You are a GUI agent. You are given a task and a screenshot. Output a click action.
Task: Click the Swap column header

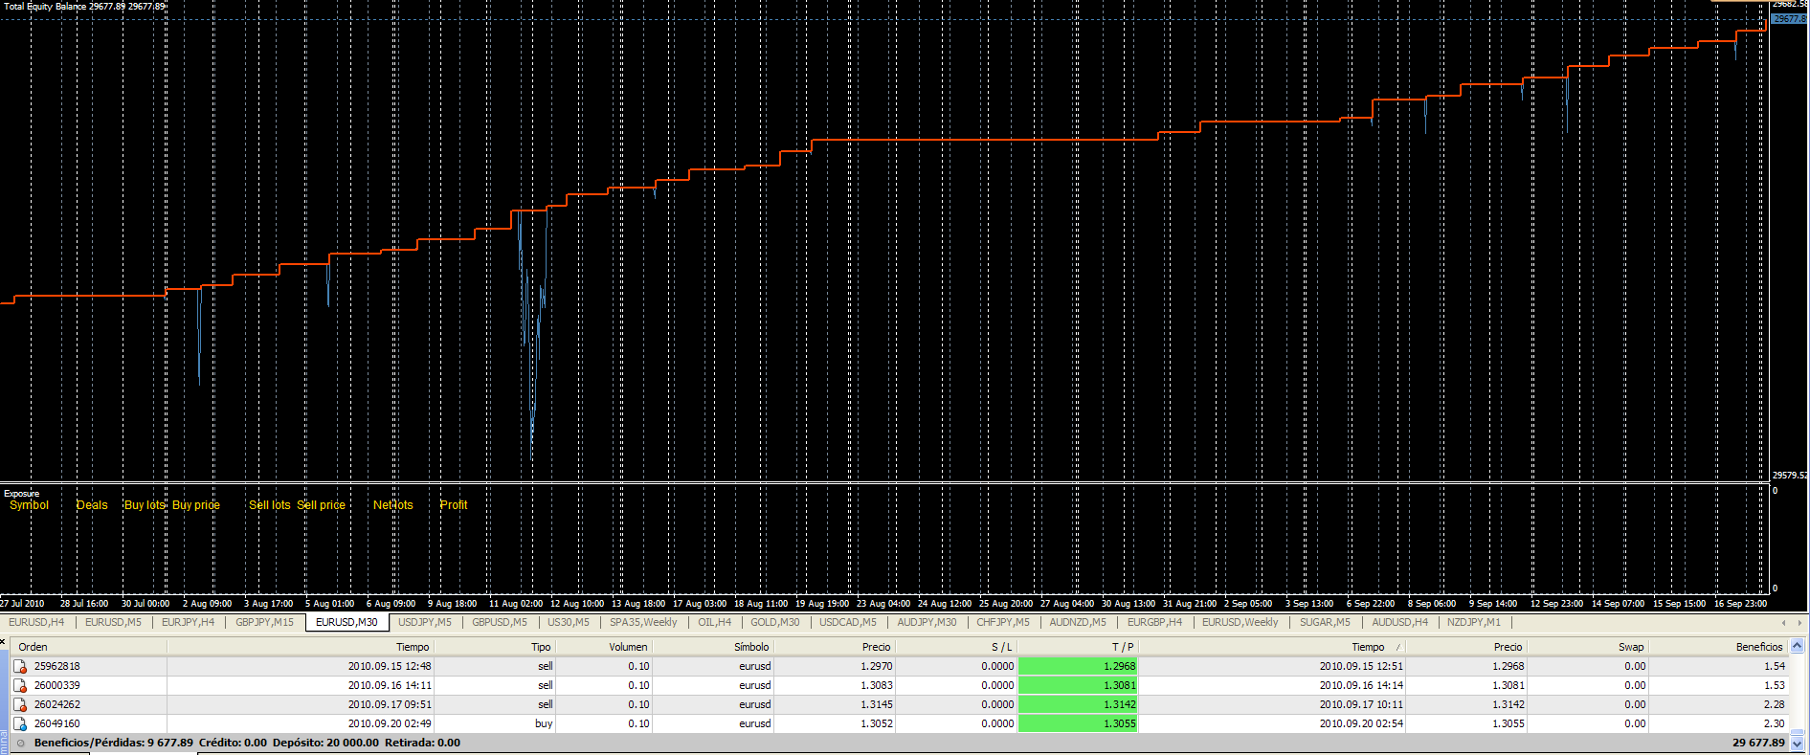pyautogui.click(x=1631, y=647)
